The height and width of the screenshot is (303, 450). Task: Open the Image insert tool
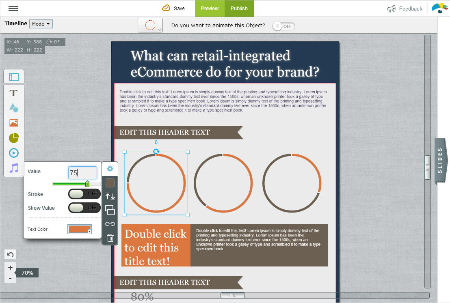click(x=14, y=123)
